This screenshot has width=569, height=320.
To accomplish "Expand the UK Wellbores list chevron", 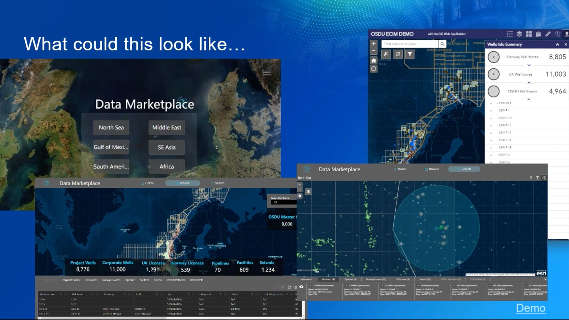I will (x=529, y=82).
